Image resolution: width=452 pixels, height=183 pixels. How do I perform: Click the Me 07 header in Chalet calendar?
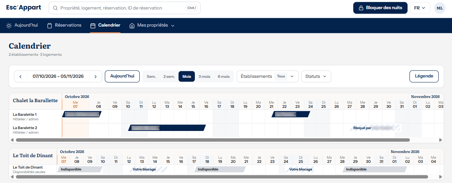pyautogui.click(x=75, y=104)
